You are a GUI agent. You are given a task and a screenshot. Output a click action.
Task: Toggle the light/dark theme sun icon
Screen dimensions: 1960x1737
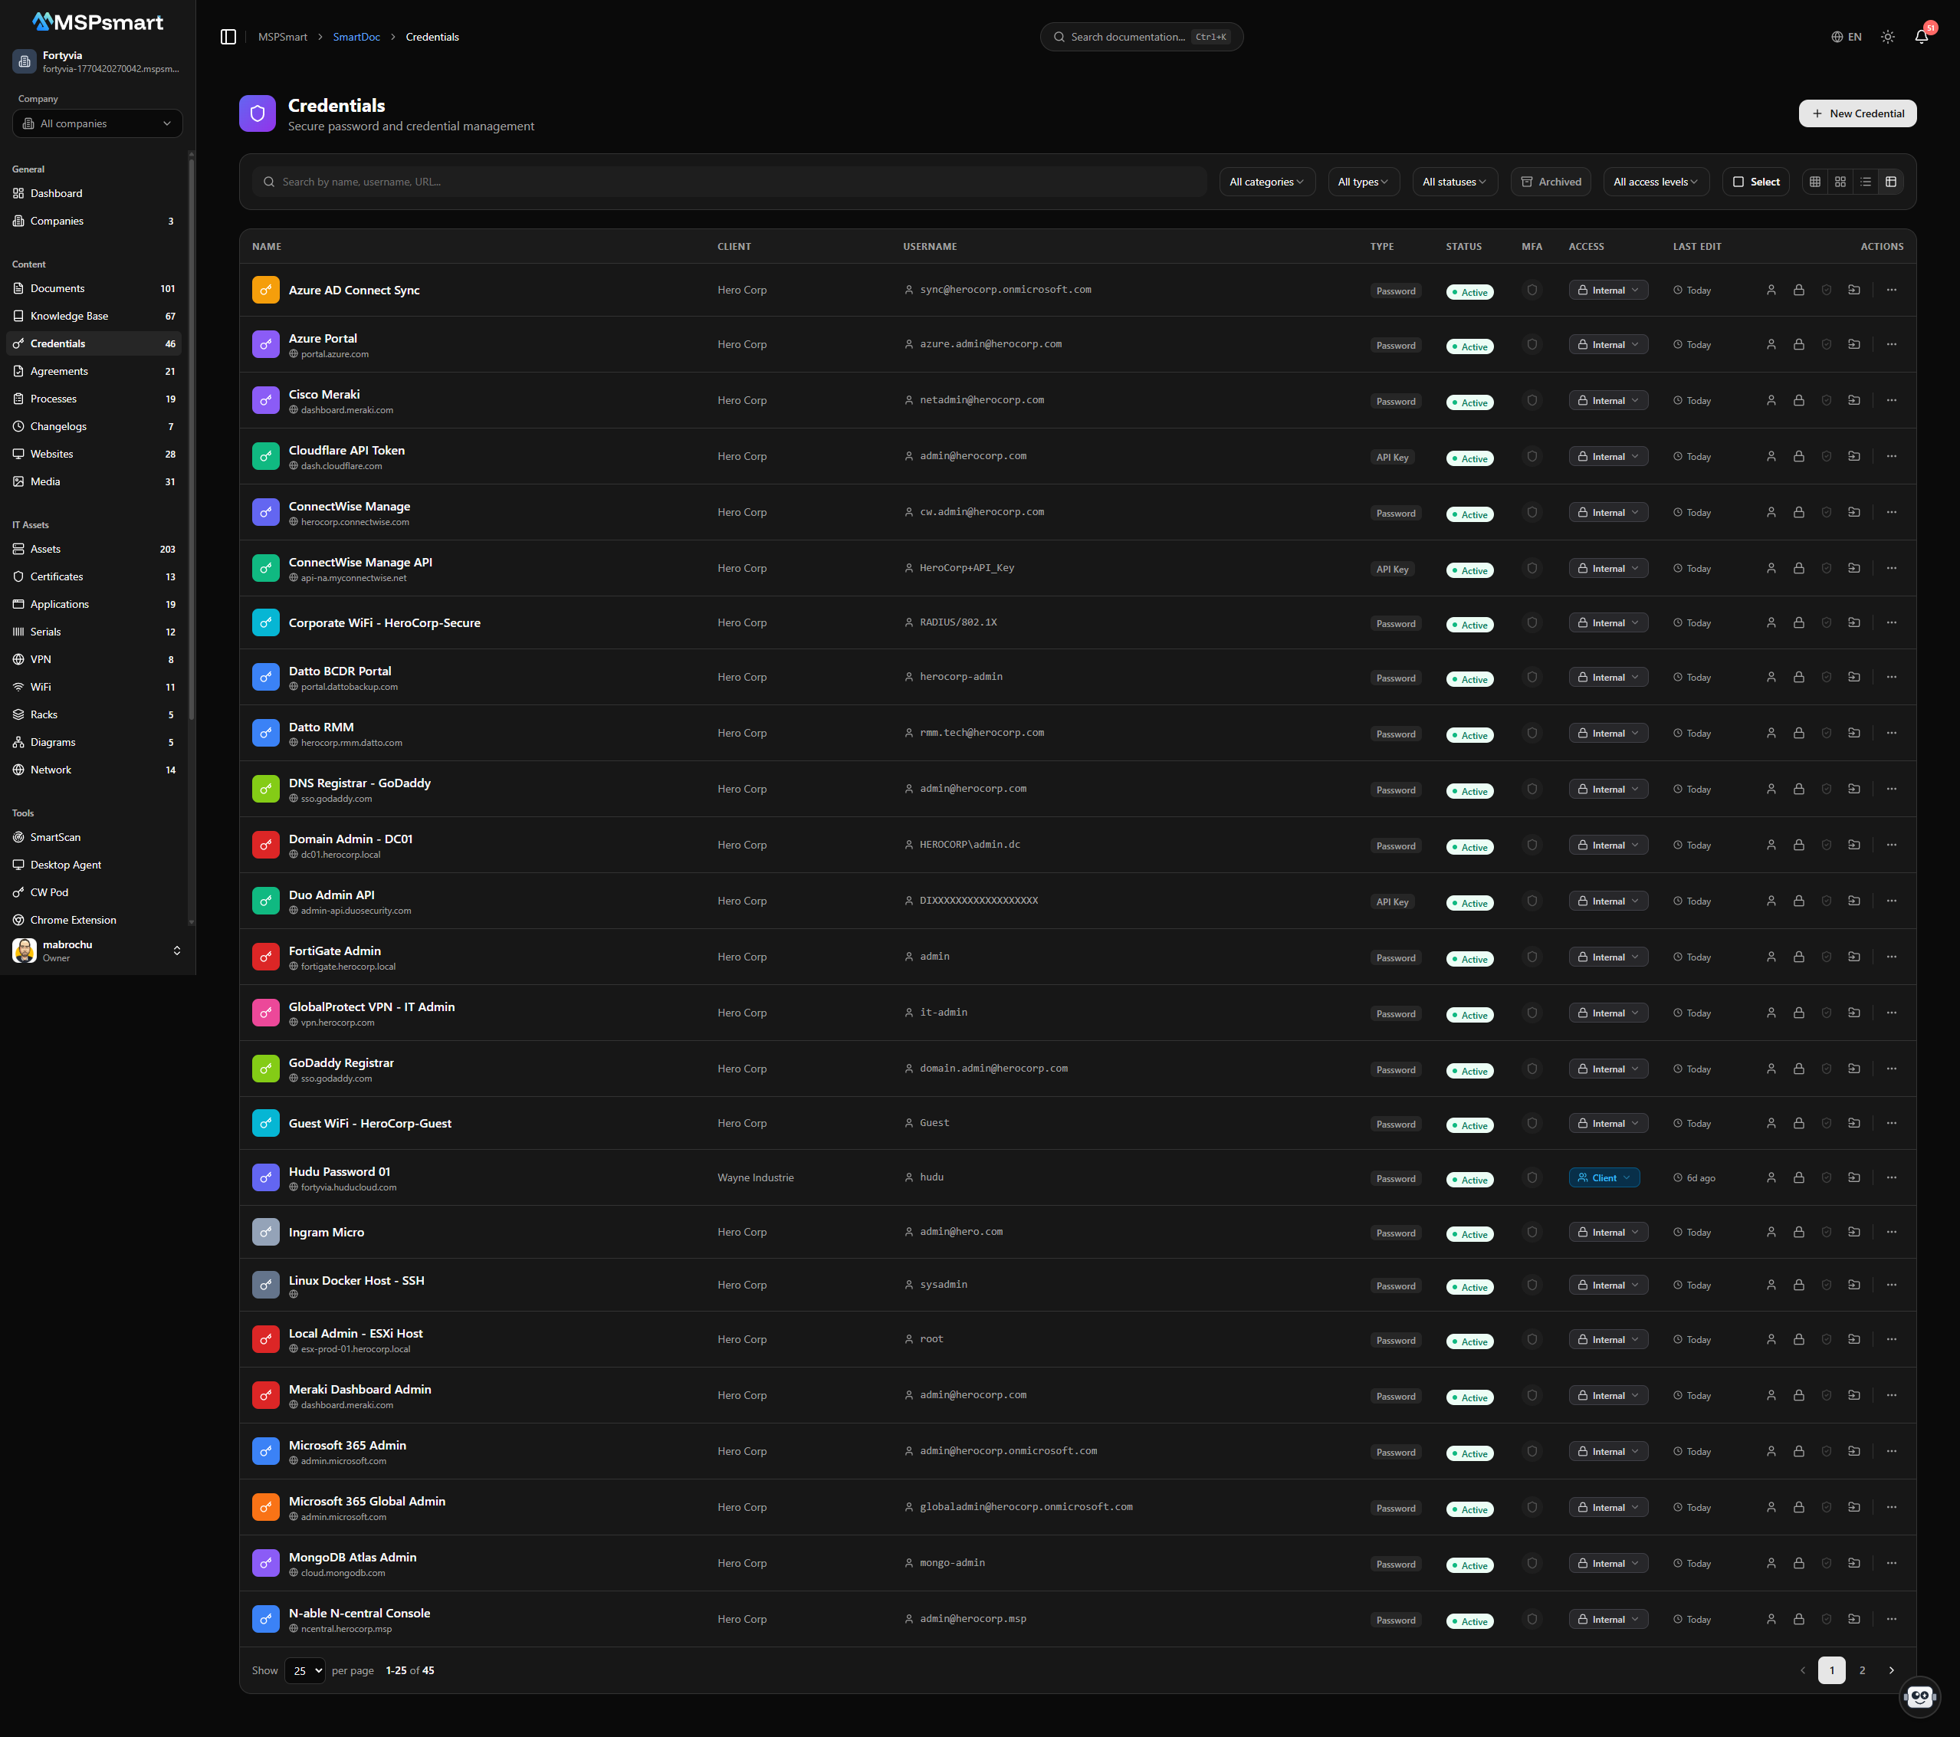point(1886,37)
